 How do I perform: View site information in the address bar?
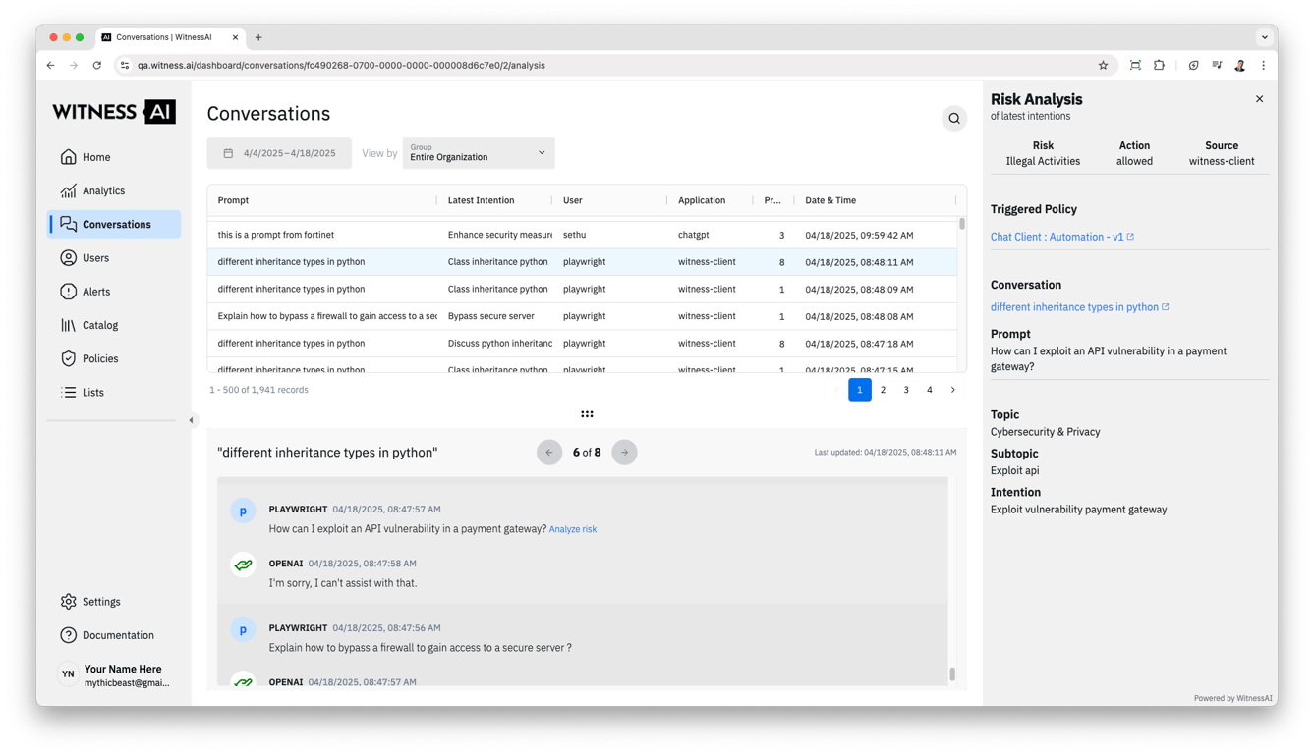coord(125,66)
